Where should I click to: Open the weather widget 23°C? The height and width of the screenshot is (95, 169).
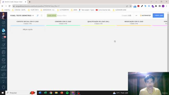pos(120,93)
